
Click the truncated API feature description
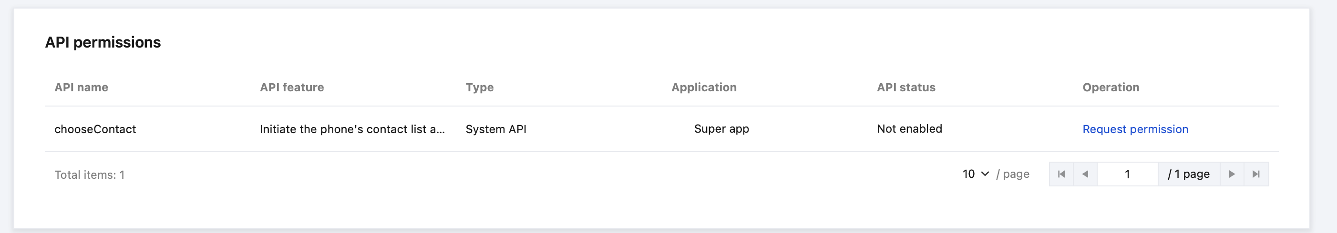pos(352,129)
